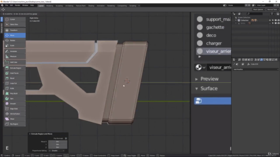Screen dimensions: 280x157
Task: Select the Rotate tool
Action: coord(15,41)
